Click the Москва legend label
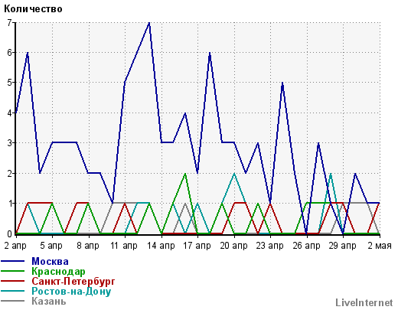The width and height of the screenshot is (398, 310). [x=50, y=262]
